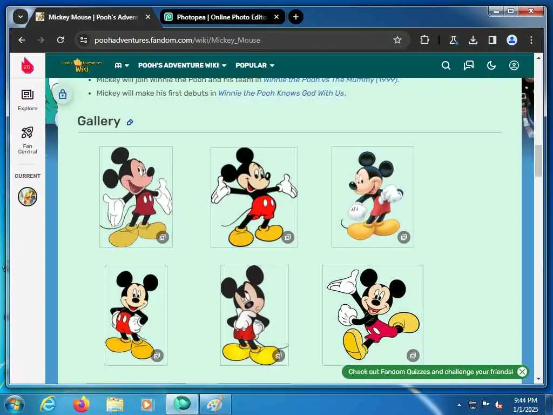Click the address bar URL field
The width and height of the screenshot is (553, 415).
pos(242,40)
